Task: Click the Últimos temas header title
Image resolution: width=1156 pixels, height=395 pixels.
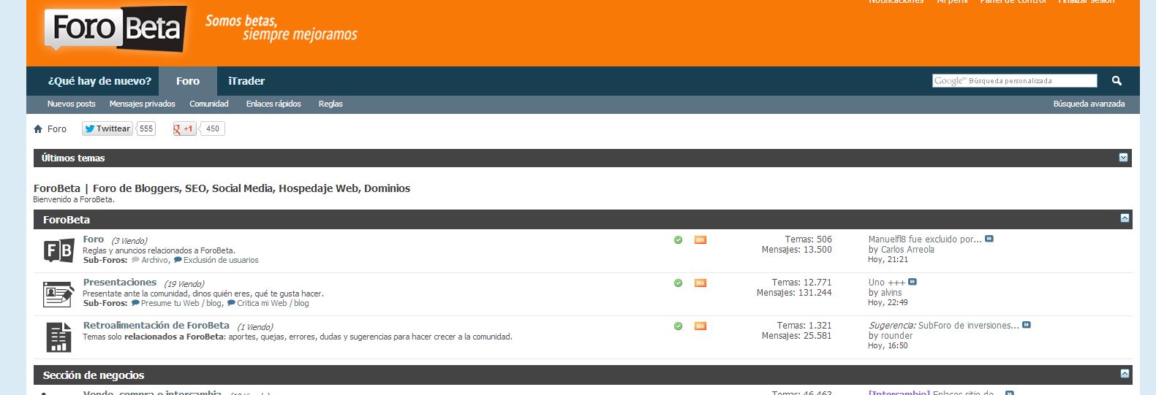Action: click(x=73, y=158)
